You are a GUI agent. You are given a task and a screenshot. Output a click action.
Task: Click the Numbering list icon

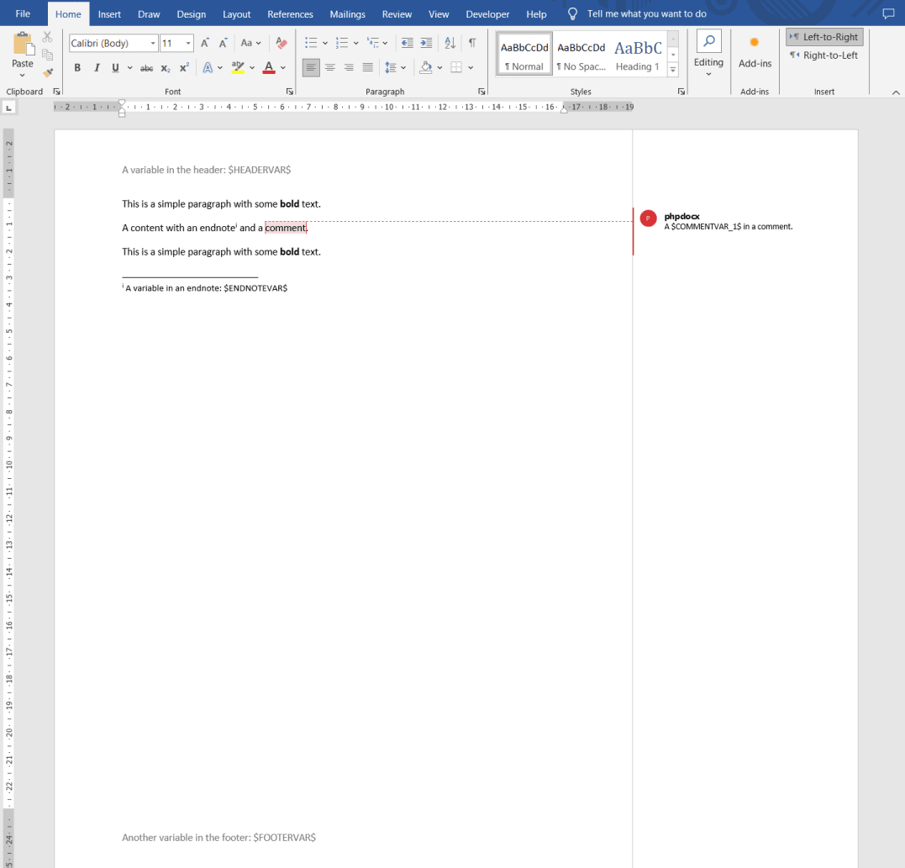pos(342,43)
